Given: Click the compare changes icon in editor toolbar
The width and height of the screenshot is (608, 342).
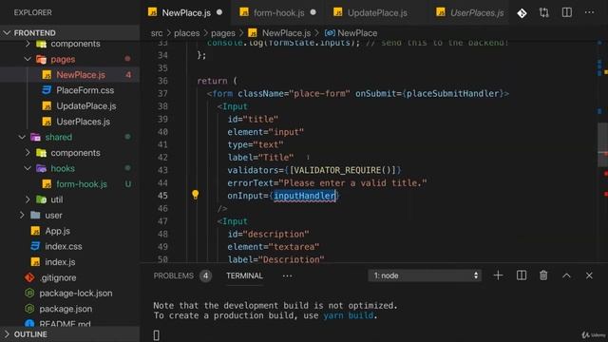Looking at the screenshot, I should [544, 12].
